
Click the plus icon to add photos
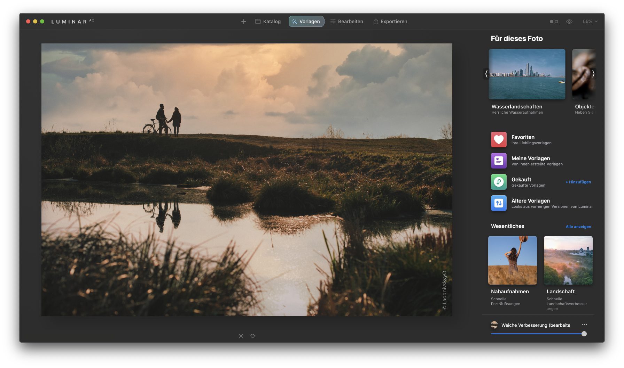click(244, 22)
